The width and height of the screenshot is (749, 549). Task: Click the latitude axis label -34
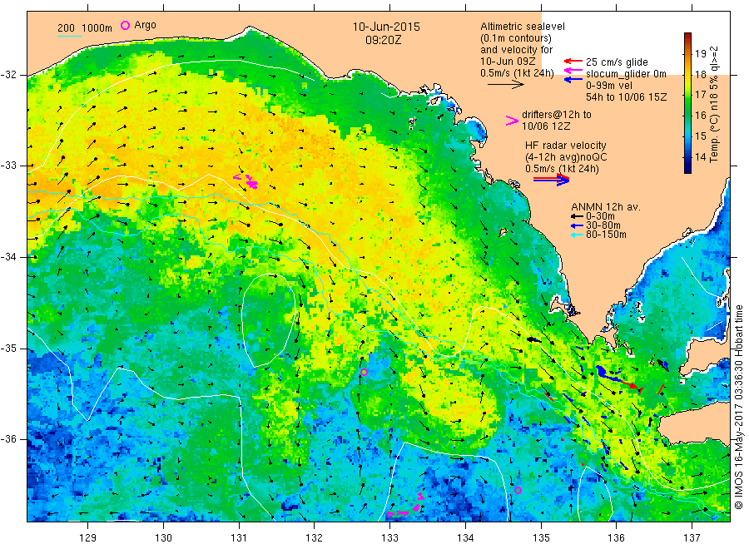(x=8, y=257)
